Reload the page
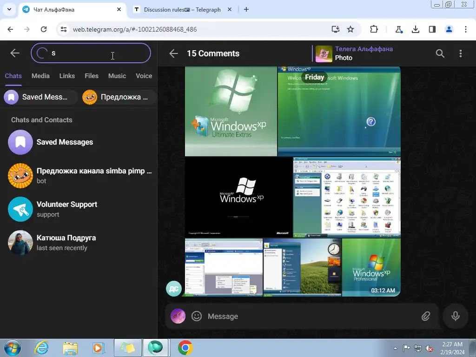 (x=44, y=29)
